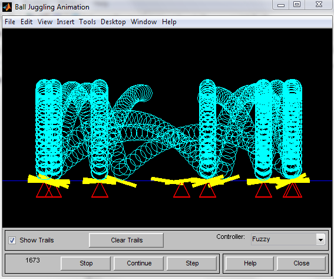Minimize the Ball Juggling Animation window

(x=281, y=5)
